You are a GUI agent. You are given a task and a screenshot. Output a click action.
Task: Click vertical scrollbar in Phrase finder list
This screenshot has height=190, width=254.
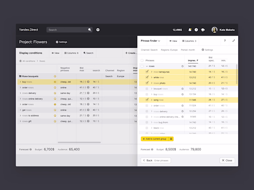click(237, 74)
